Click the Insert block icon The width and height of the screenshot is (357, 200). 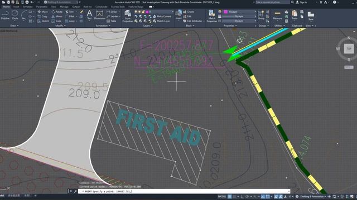coord(178,14)
